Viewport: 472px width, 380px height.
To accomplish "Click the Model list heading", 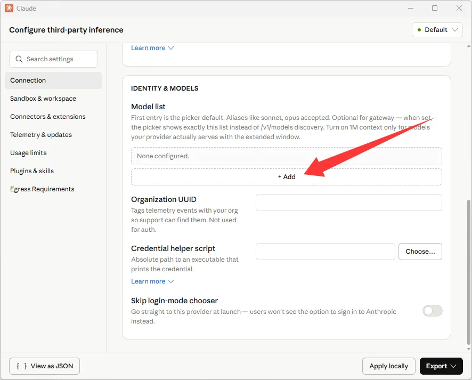I will point(149,107).
